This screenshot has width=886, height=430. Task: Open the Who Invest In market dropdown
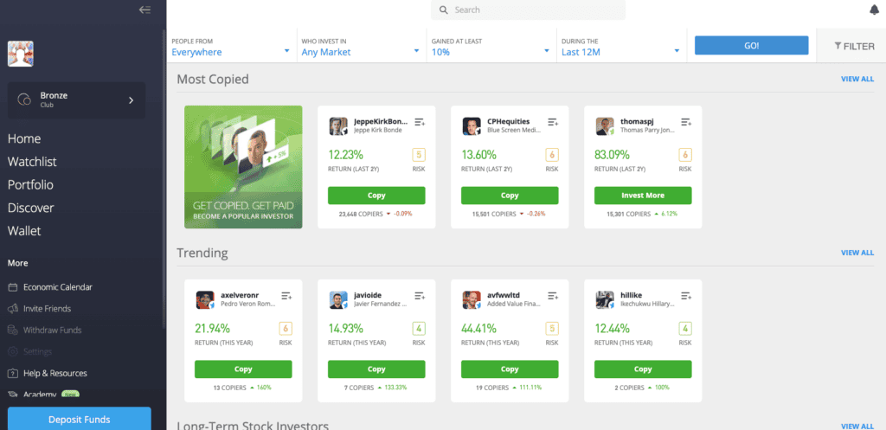pos(361,47)
